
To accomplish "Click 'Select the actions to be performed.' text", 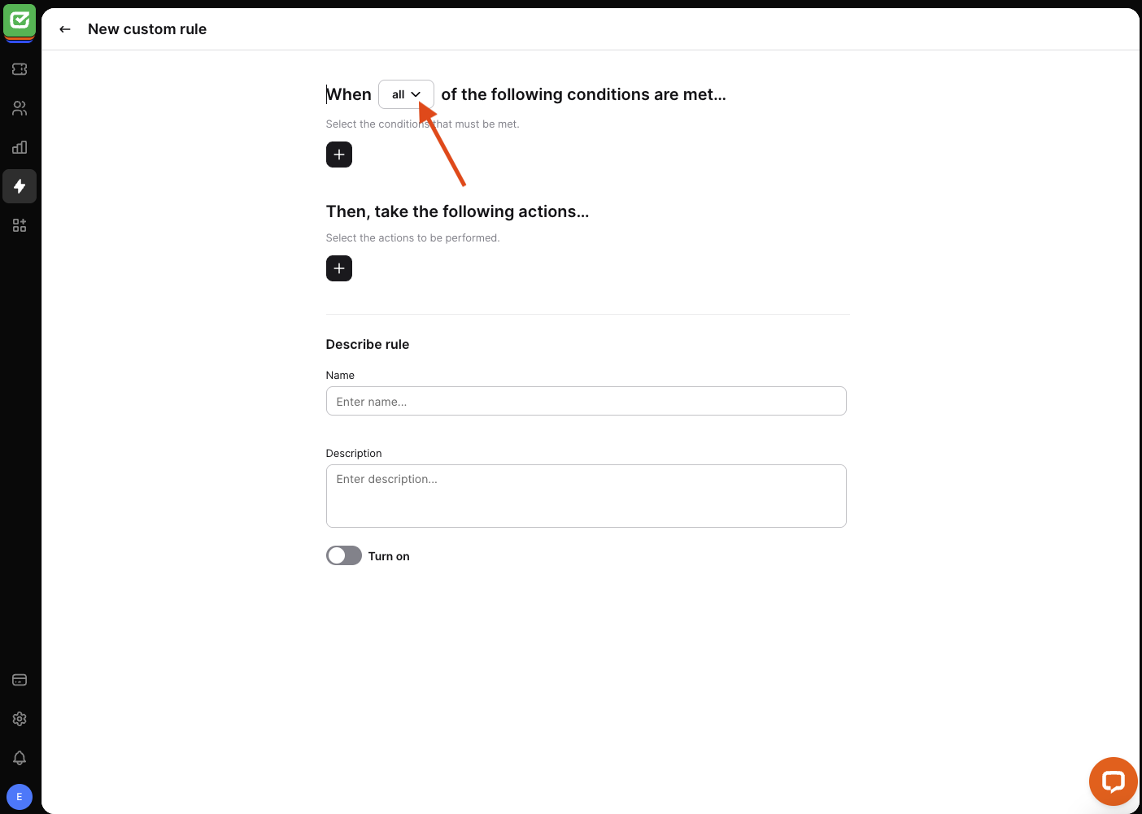I will point(413,237).
